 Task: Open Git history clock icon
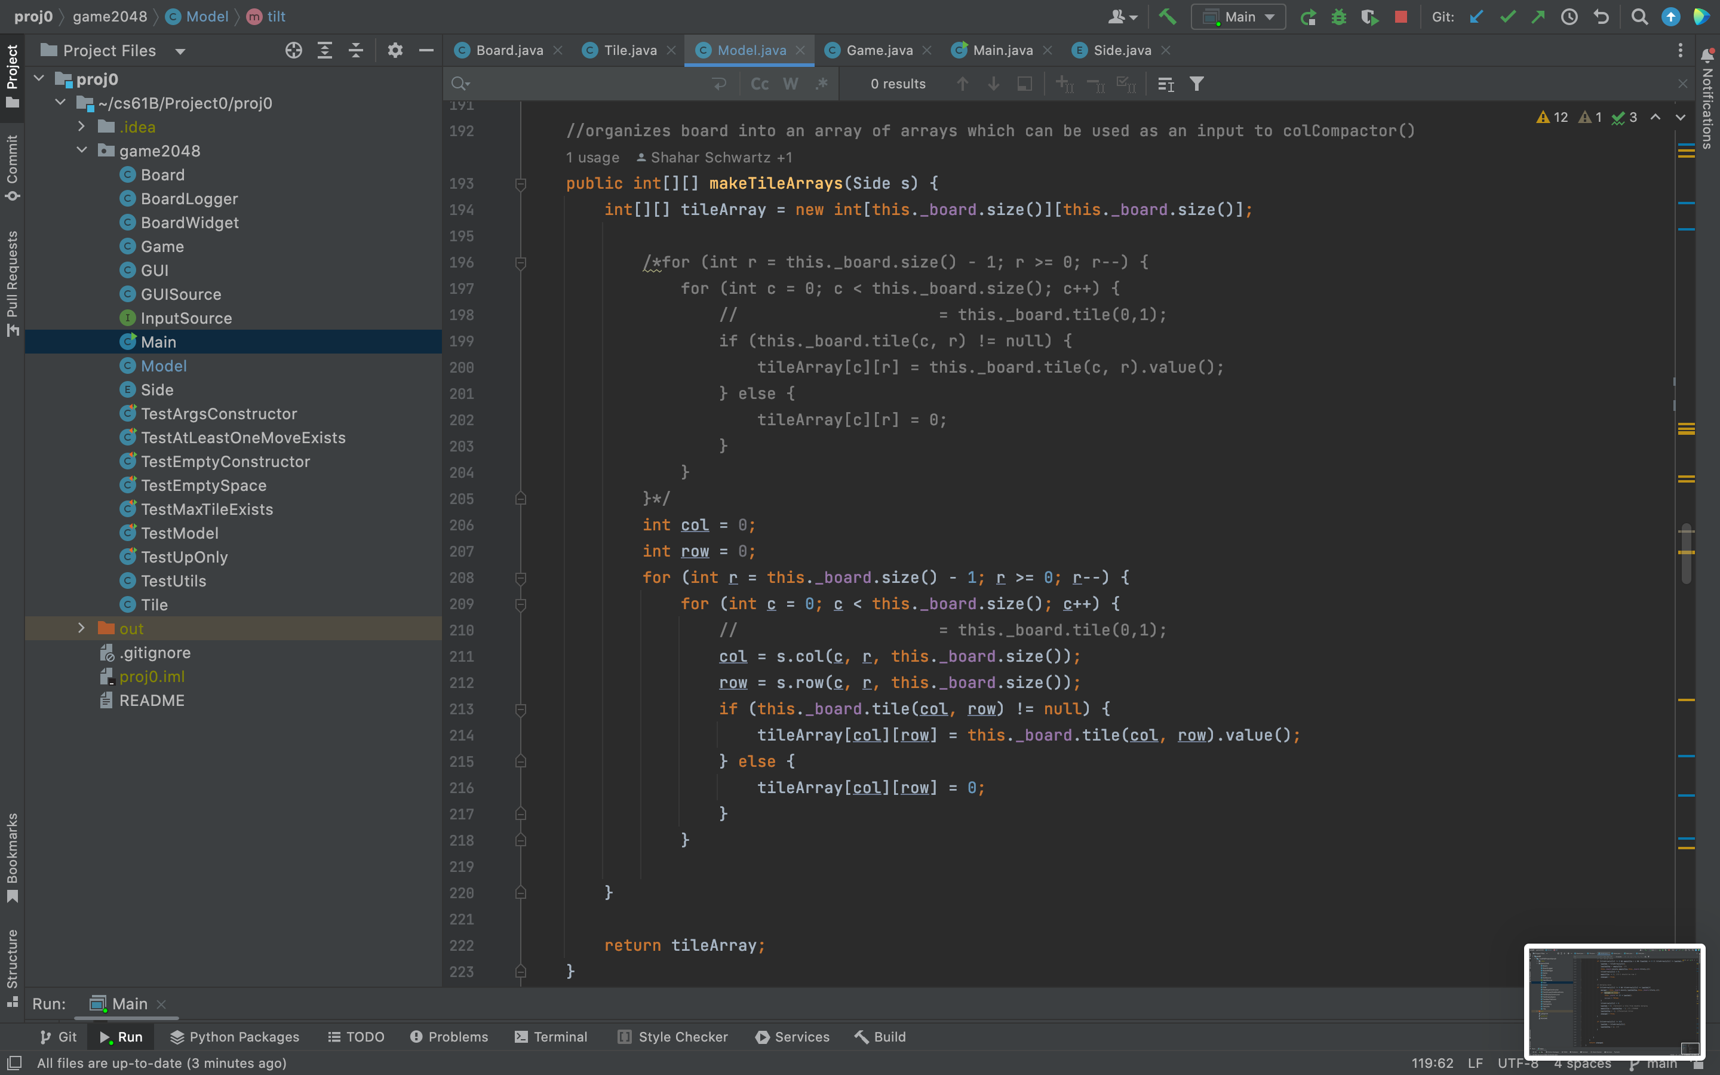(1569, 16)
